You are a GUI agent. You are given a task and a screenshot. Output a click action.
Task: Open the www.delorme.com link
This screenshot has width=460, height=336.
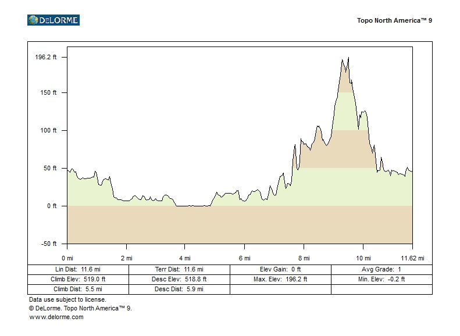(56, 317)
